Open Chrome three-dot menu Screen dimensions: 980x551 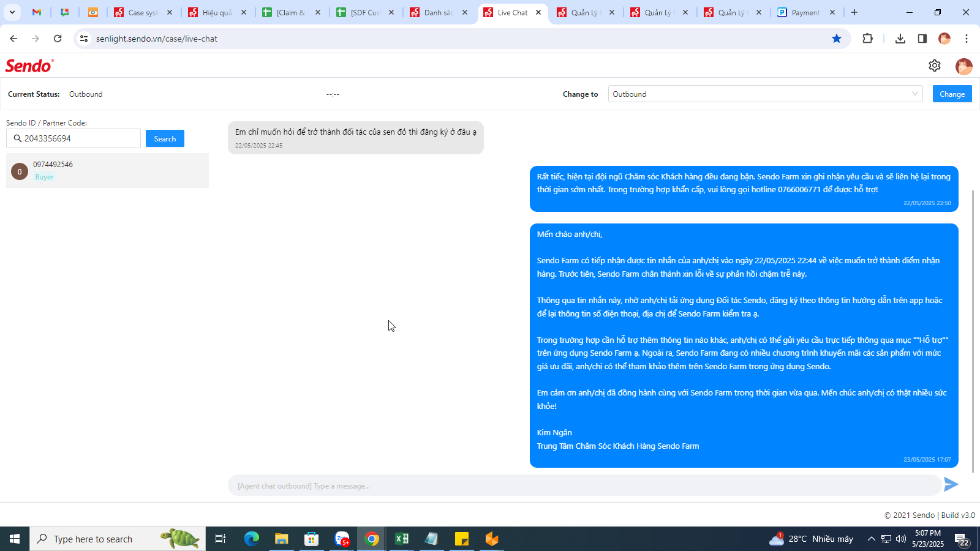click(967, 39)
